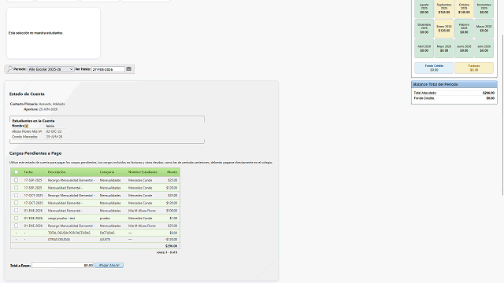This screenshot has width=504, height=283.
Task: Check 01-ENE-2026 Recargo Mensualidad row
Action: point(16,226)
